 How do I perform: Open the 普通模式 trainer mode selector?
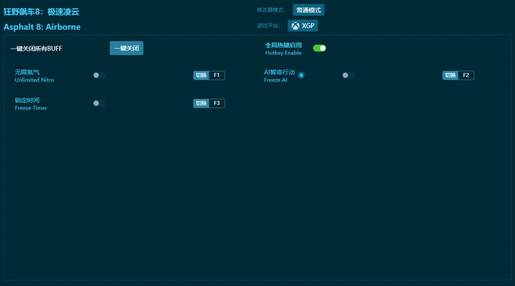click(x=308, y=10)
